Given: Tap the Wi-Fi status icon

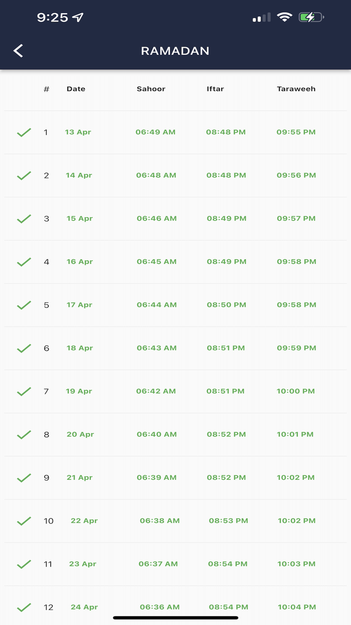Looking at the screenshot, I should pos(285,18).
